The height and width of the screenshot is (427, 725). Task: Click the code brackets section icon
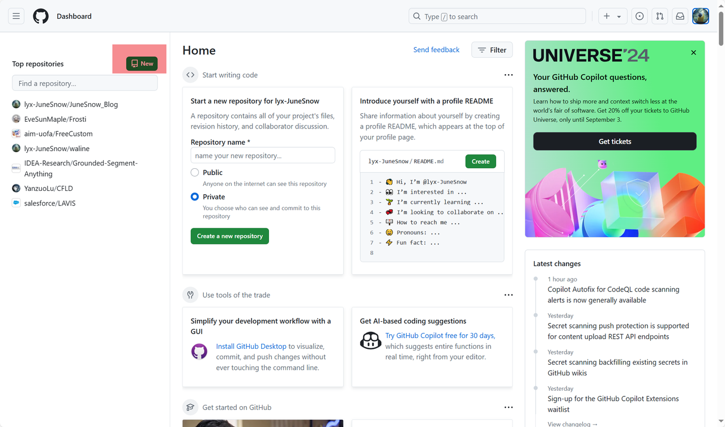click(x=190, y=75)
